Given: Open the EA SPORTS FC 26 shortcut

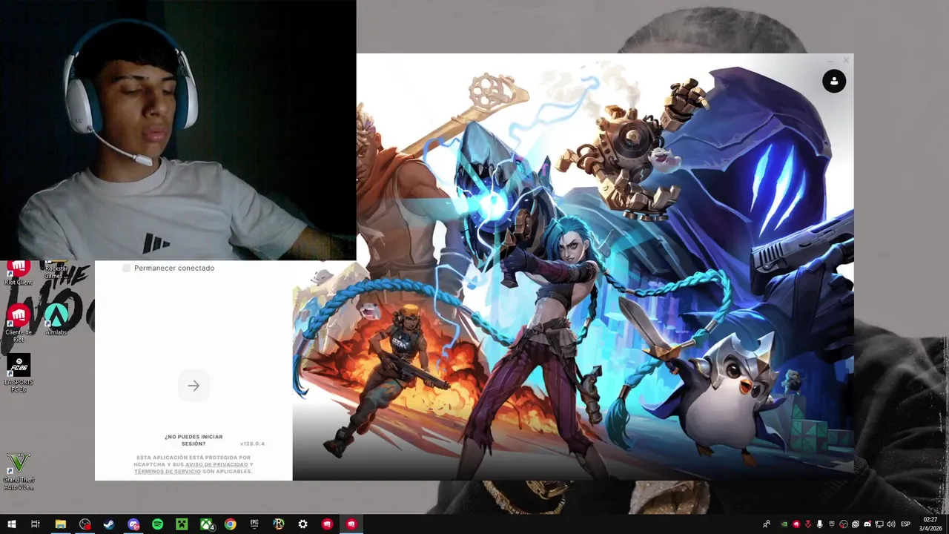Looking at the screenshot, I should (19, 373).
